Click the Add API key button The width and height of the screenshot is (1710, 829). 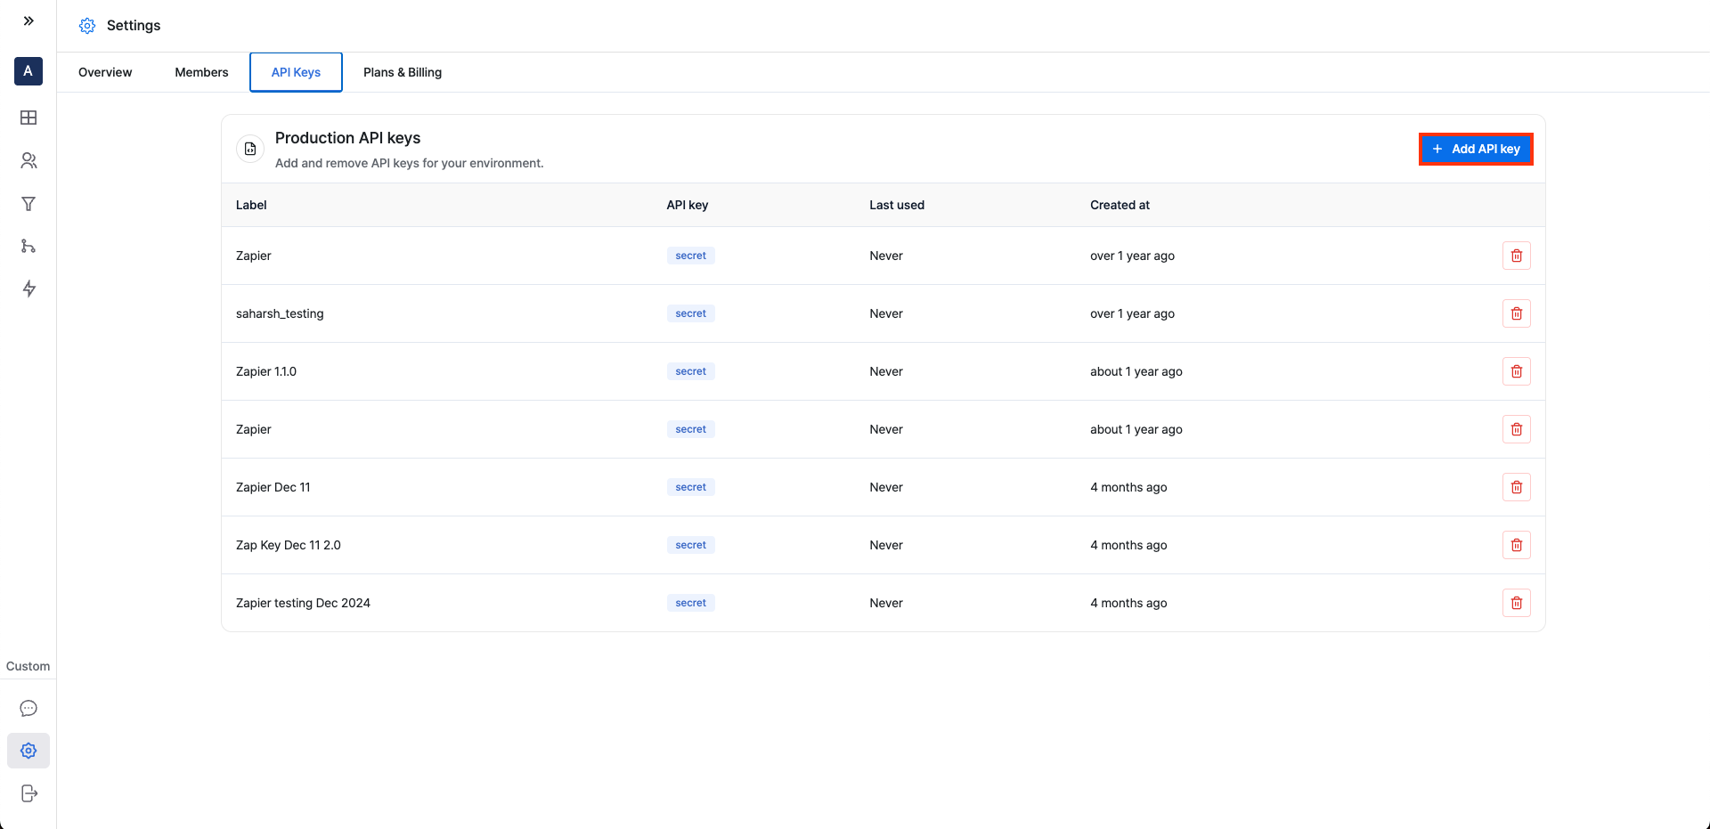click(x=1476, y=149)
